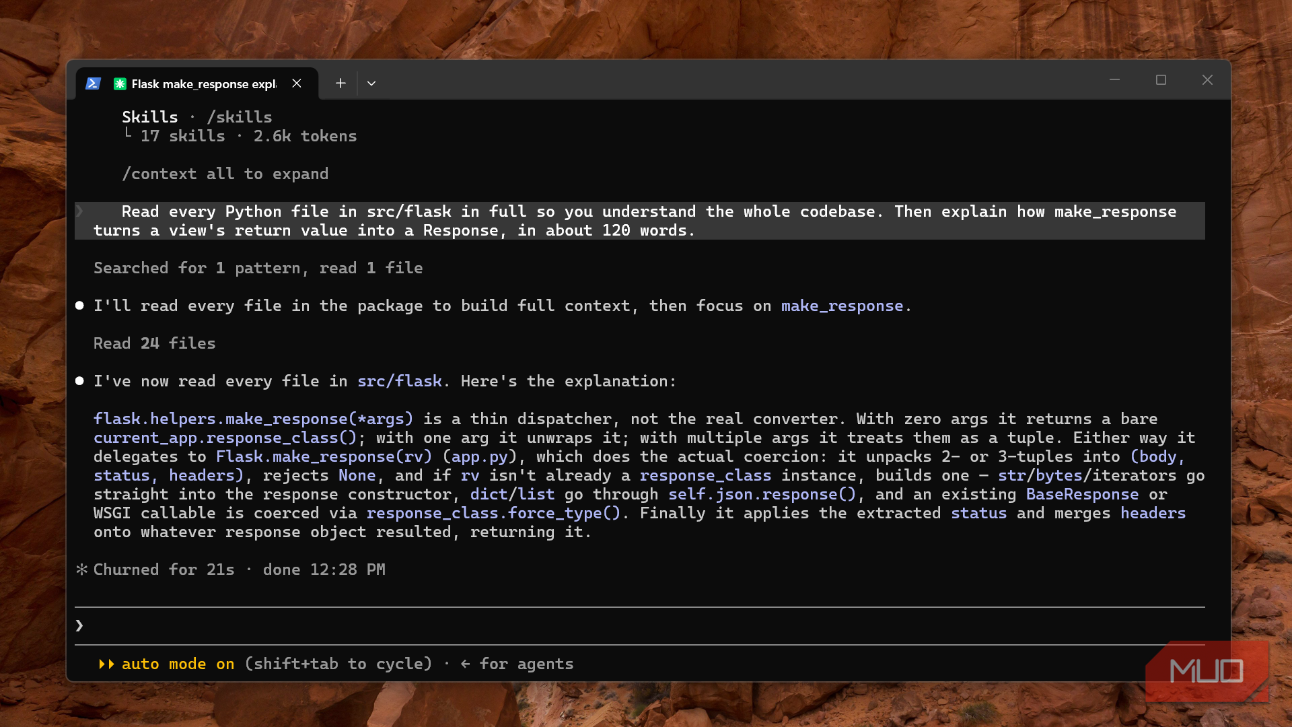1292x727 pixels.
Task: Click the prompt input line
Action: click(x=639, y=626)
